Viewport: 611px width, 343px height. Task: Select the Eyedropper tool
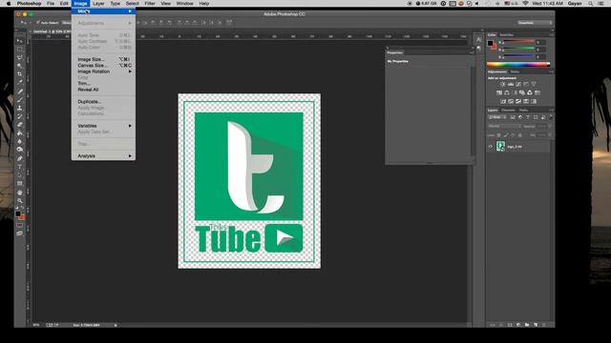[x=19, y=82]
